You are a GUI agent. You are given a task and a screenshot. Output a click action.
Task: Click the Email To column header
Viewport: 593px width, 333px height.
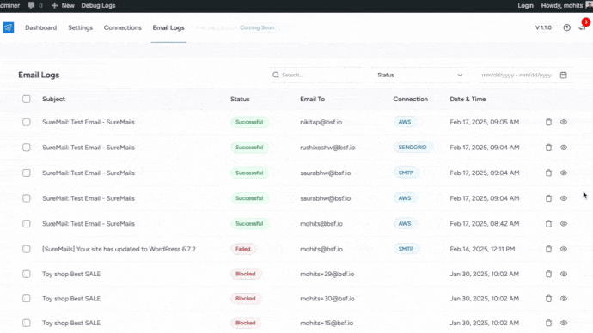click(x=312, y=99)
